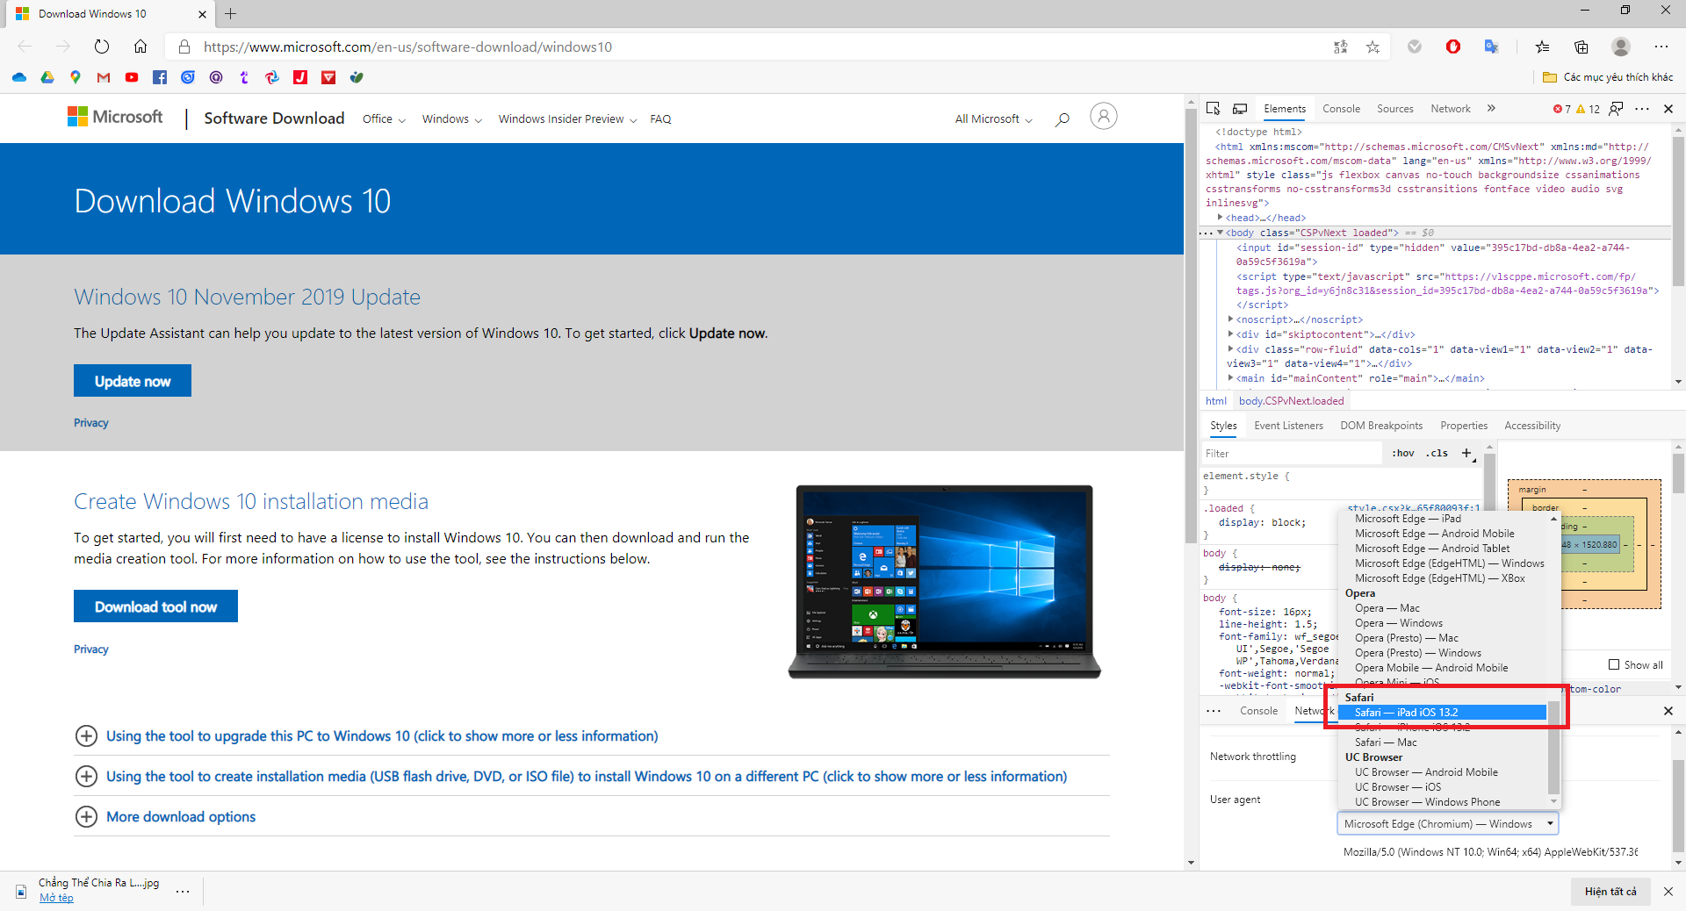Switch to the Network tab in DevTools
The width and height of the screenshot is (1686, 911).
[1450, 109]
